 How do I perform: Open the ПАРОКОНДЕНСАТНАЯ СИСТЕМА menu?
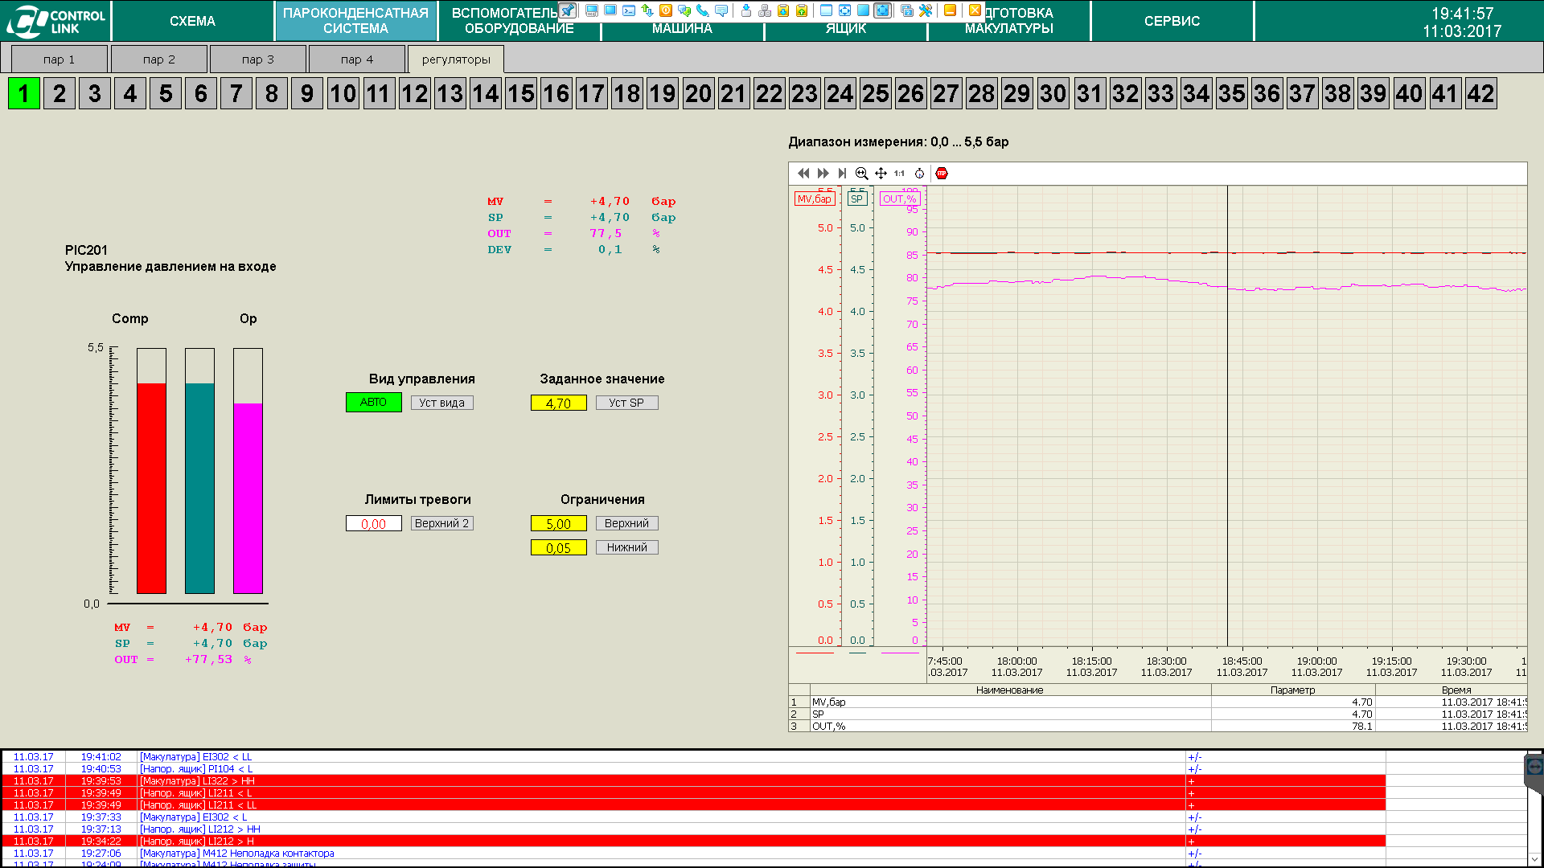coord(355,21)
